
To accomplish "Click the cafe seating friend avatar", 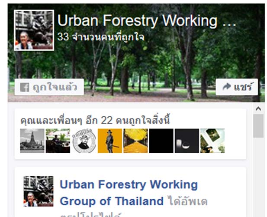I will coord(58,141).
